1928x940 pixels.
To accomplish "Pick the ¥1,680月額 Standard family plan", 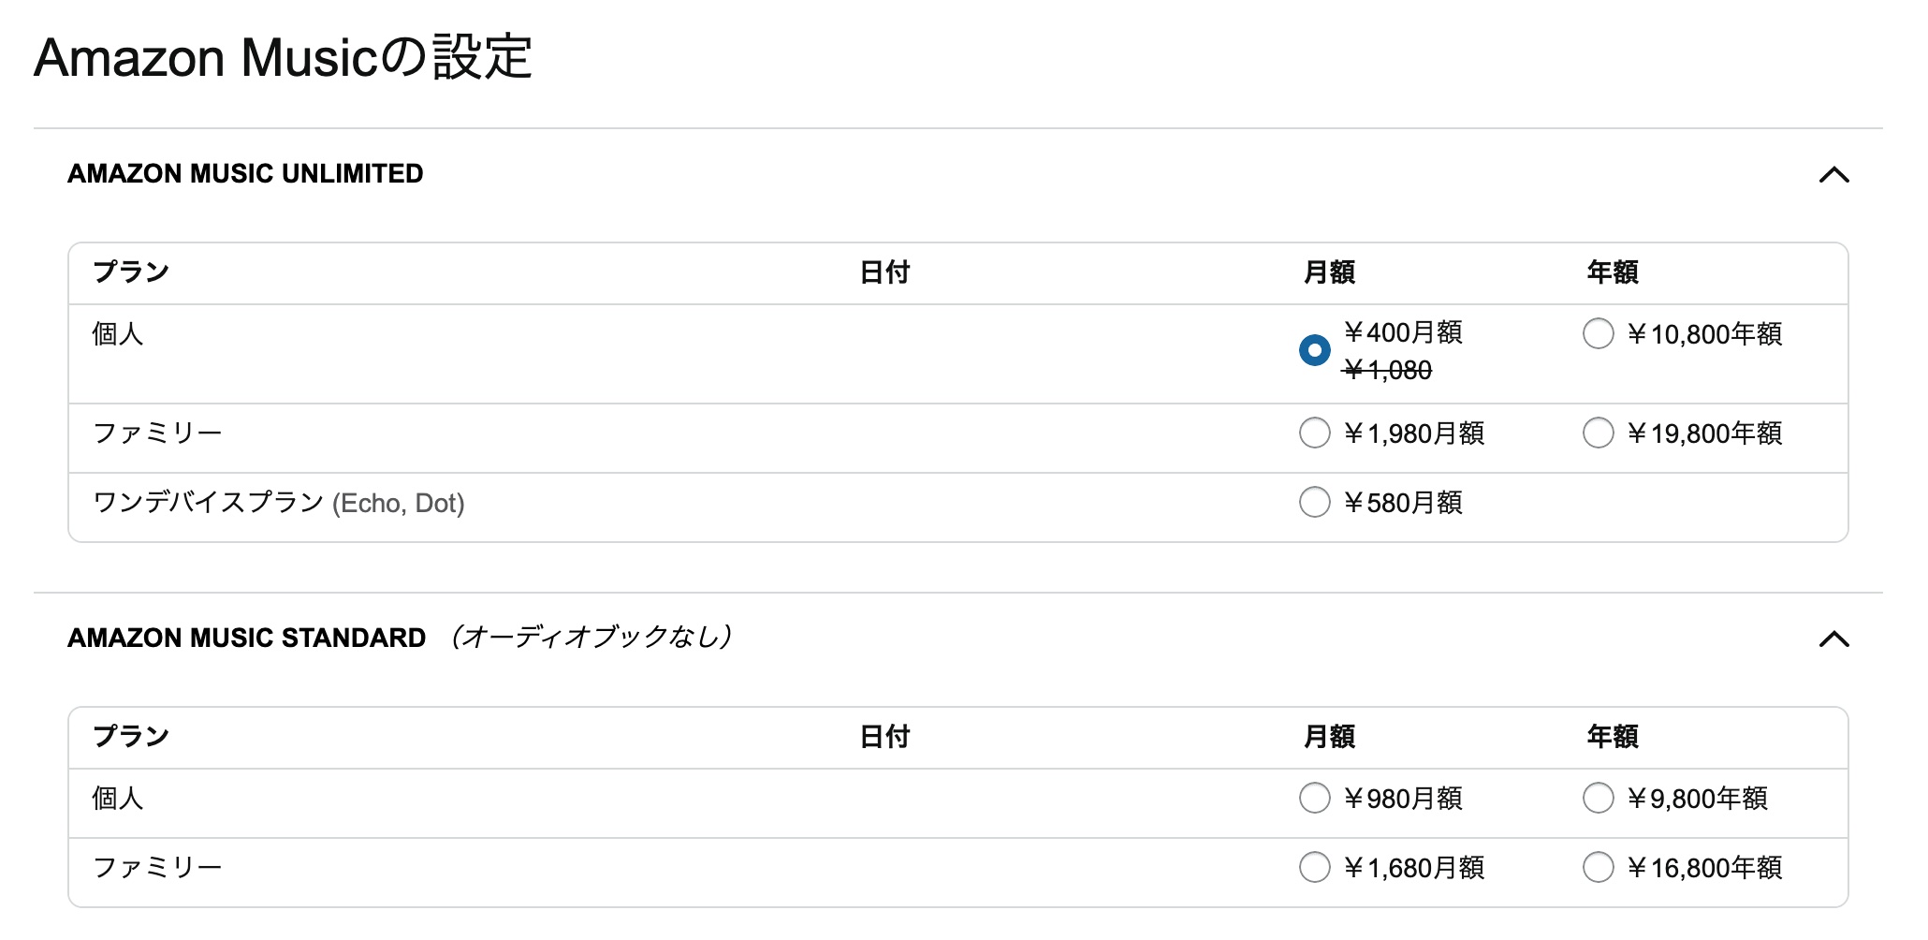I will coord(1314,867).
